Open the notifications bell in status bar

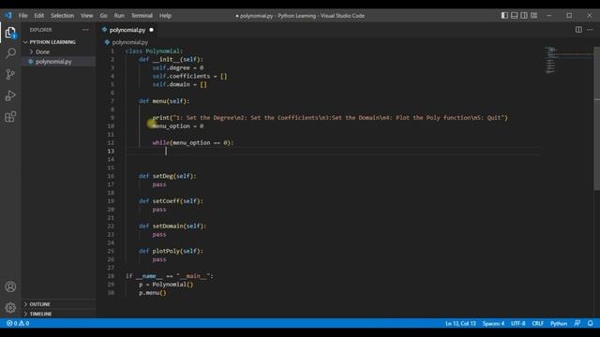point(590,323)
